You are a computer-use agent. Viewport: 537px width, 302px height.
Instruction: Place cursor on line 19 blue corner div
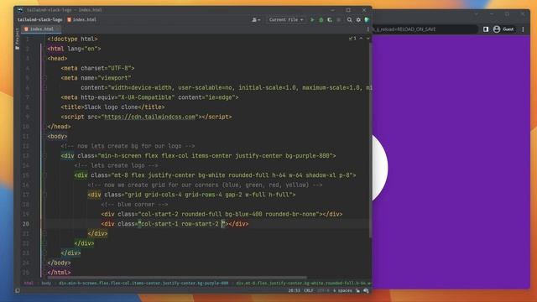click(222, 215)
